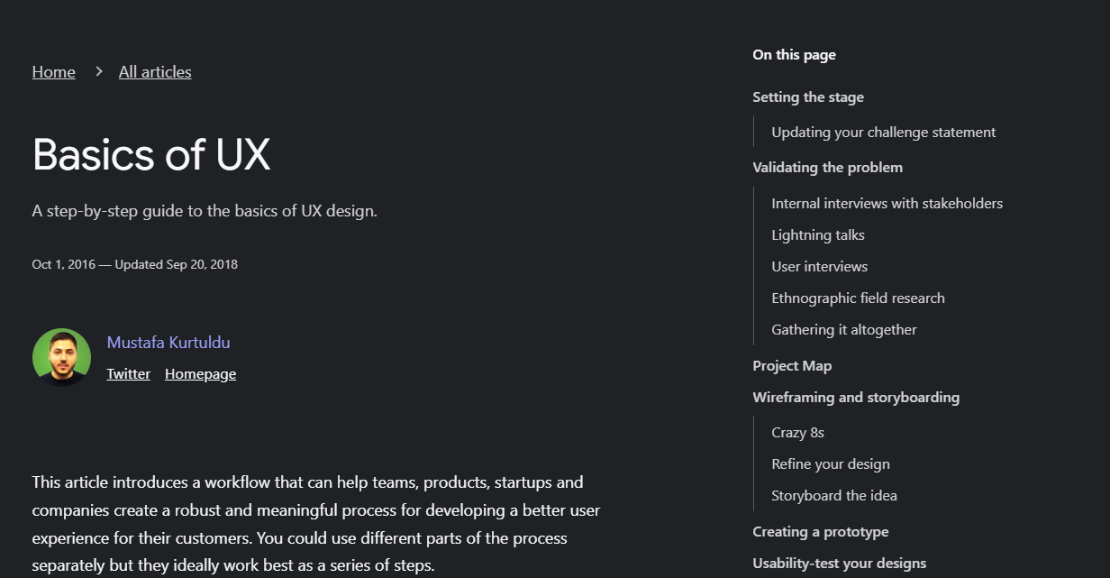The image size is (1110, 578).
Task: Open Updating your challenge statement section
Action: pos(883,132)
